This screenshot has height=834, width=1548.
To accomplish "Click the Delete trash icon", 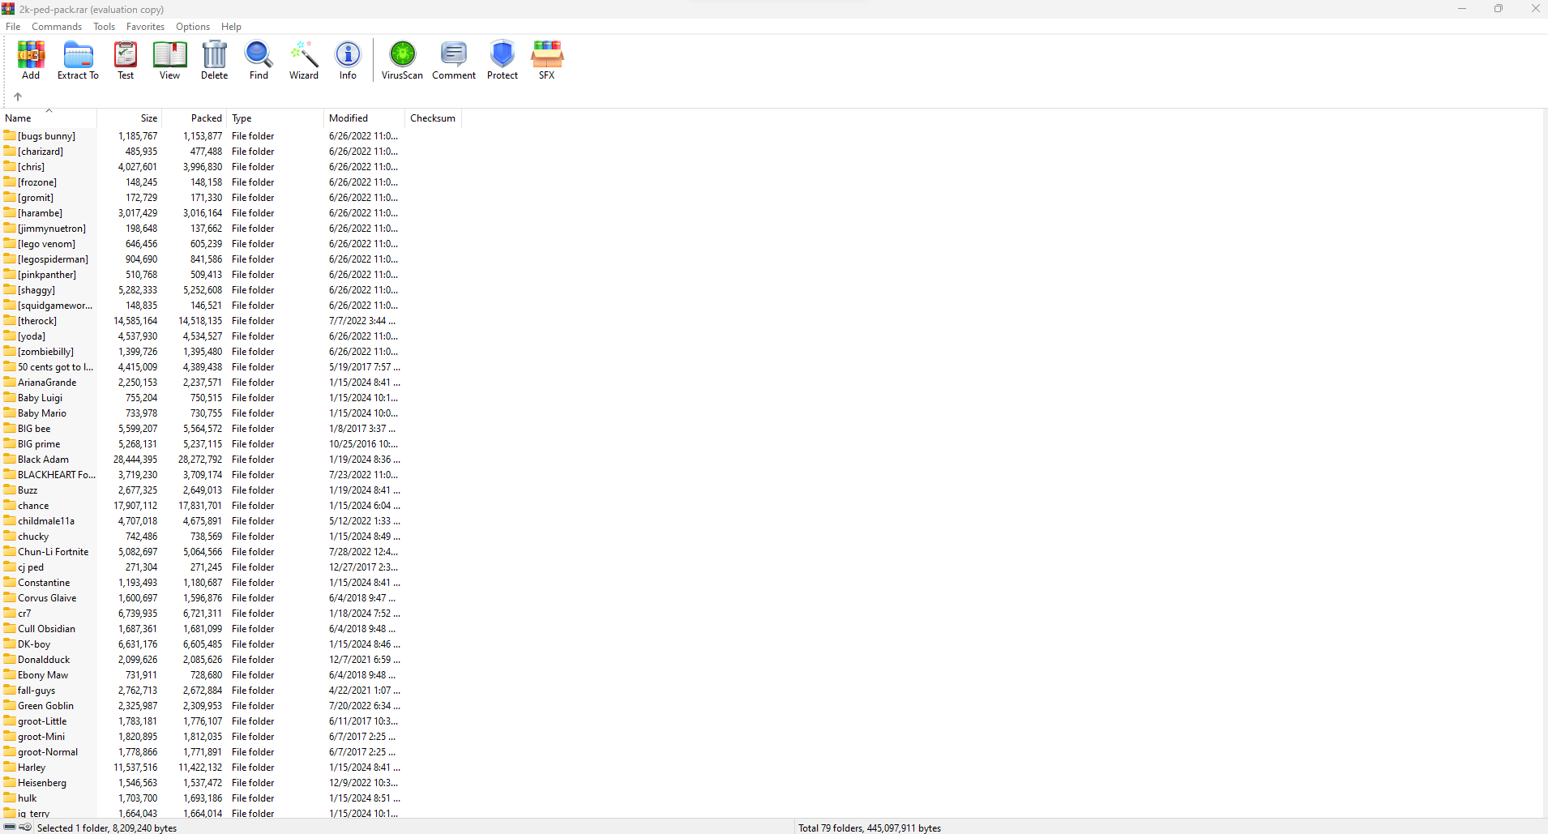I will [x=215, y=60].
